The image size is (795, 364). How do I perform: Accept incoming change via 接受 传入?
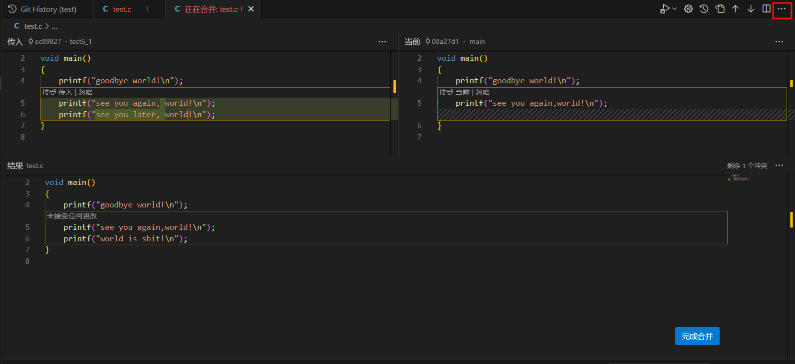[x=57, y=92]
